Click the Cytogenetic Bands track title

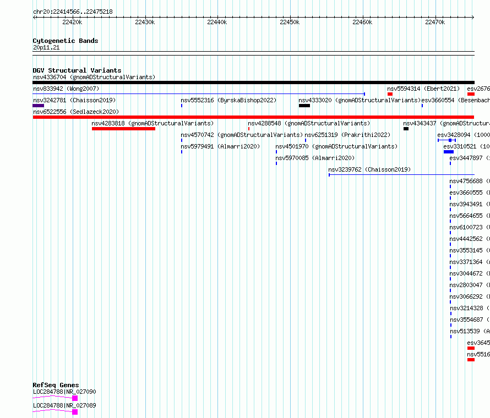pos(66,41)
